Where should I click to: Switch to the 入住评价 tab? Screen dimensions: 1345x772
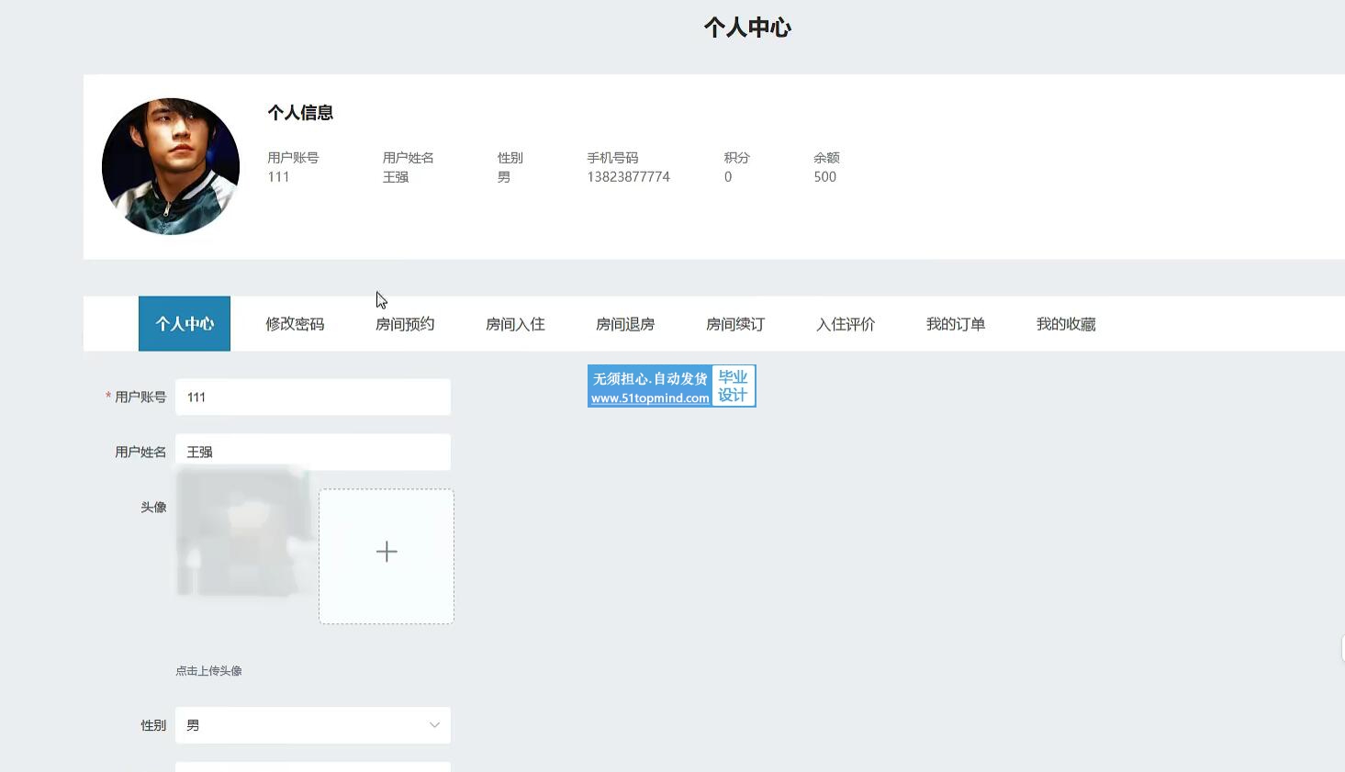coord(846,324)
